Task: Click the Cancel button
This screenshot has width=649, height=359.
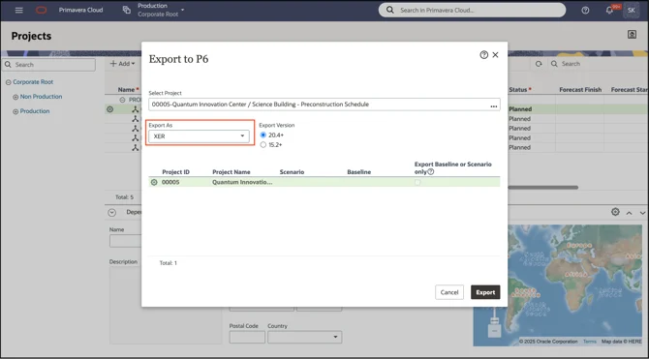Action: (449, 292)
